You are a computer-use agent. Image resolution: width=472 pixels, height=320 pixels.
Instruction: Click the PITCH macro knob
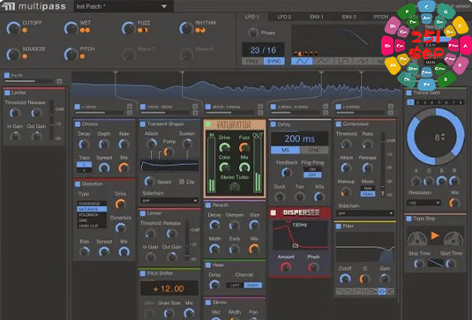pos(71,54)
